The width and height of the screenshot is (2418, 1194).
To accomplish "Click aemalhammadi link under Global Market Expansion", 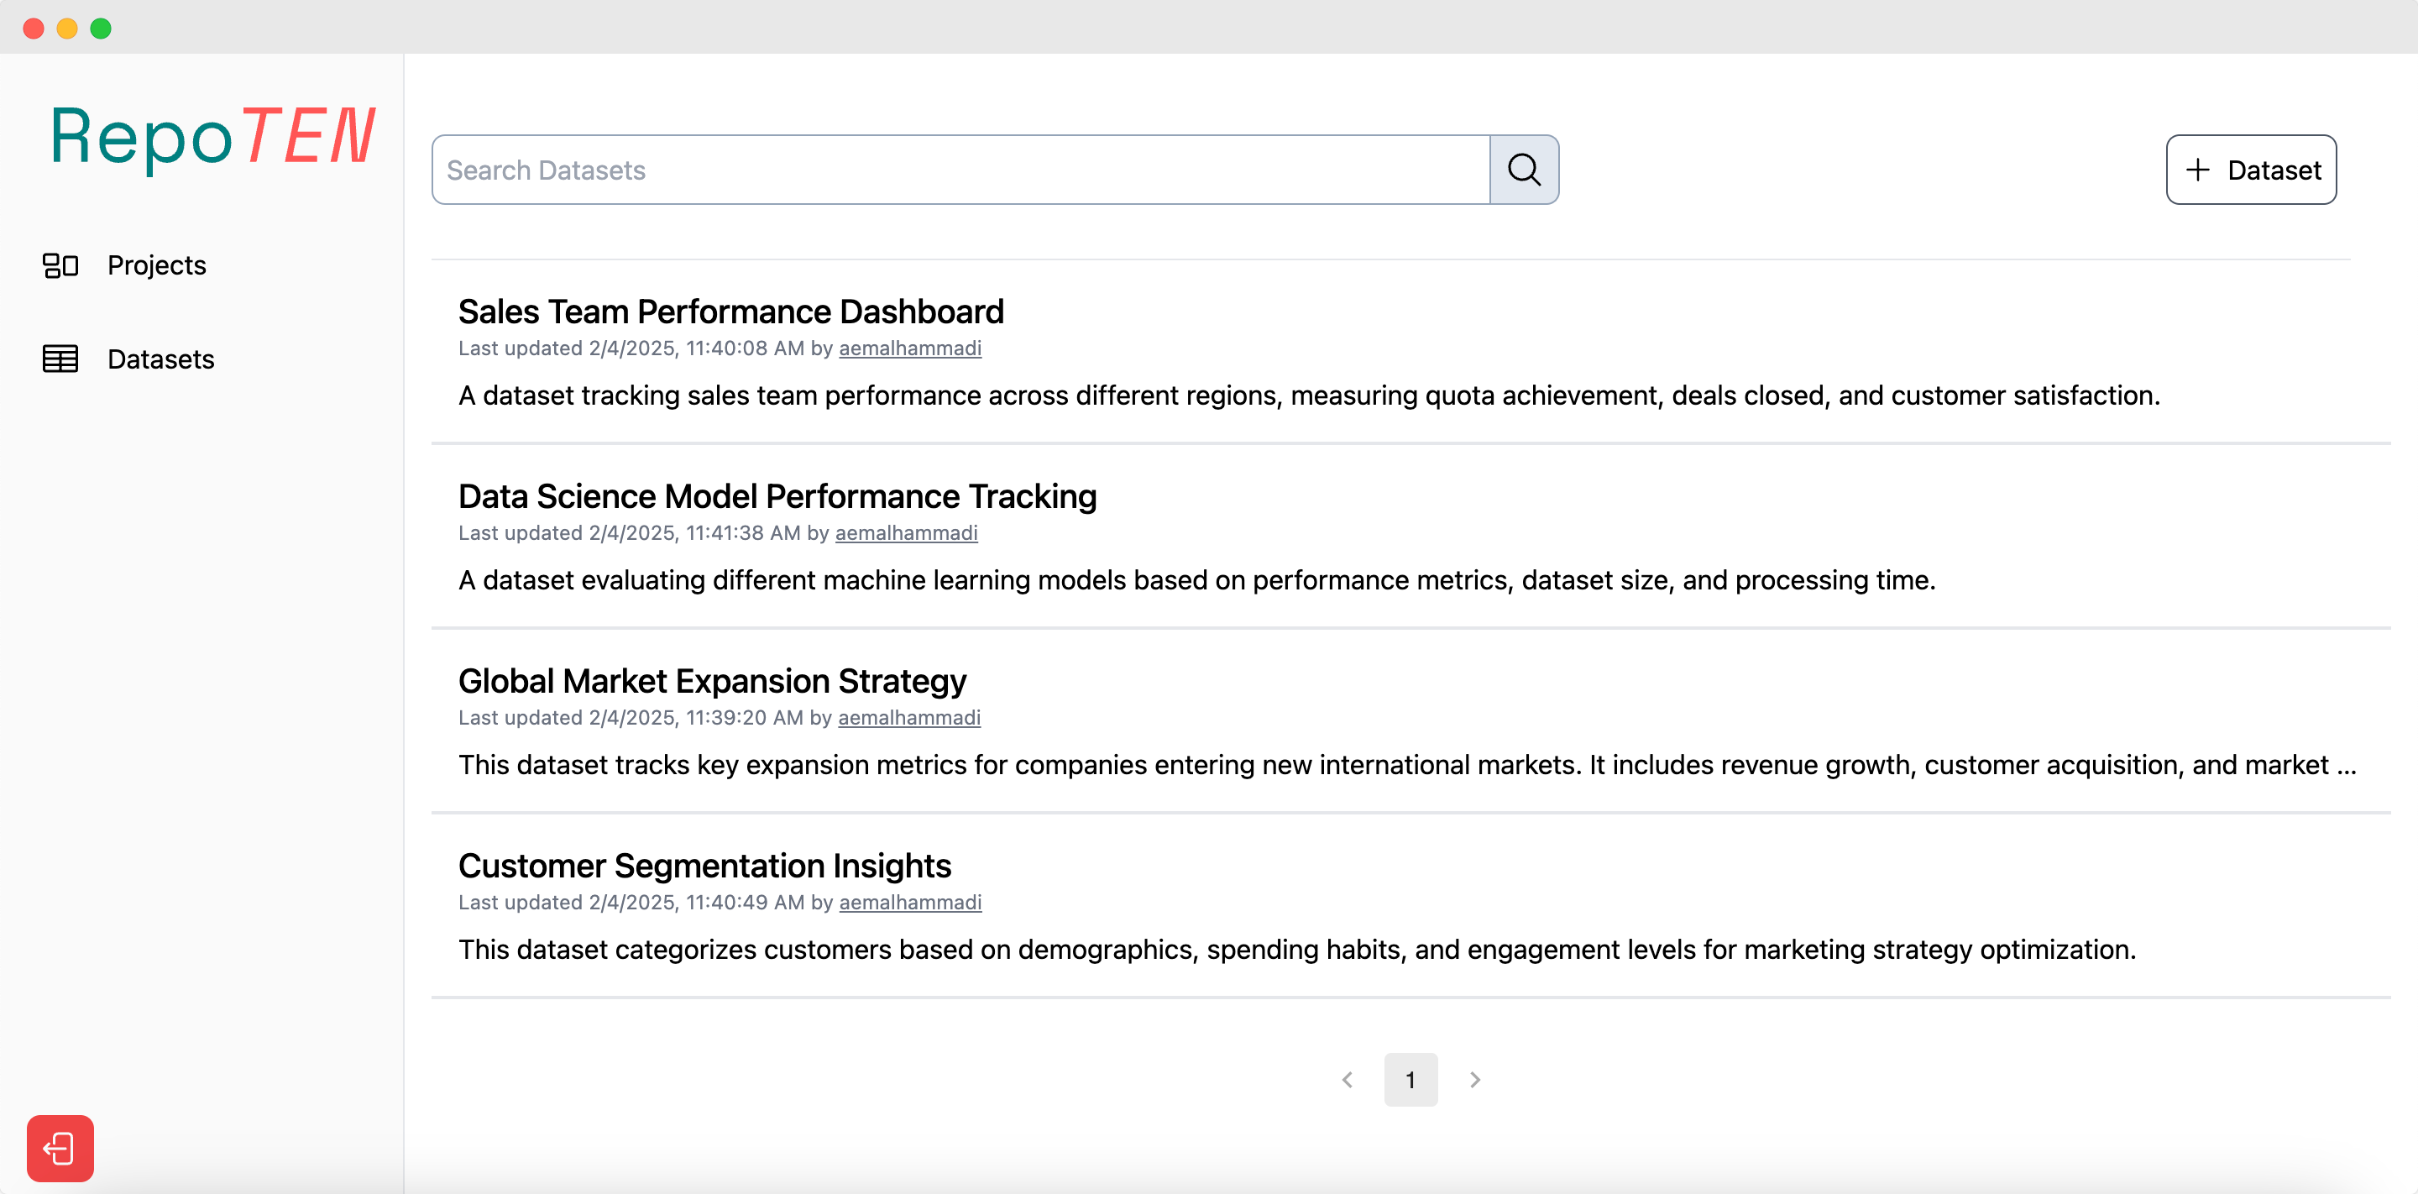I will pyautogui.click(x=908, y=717).
